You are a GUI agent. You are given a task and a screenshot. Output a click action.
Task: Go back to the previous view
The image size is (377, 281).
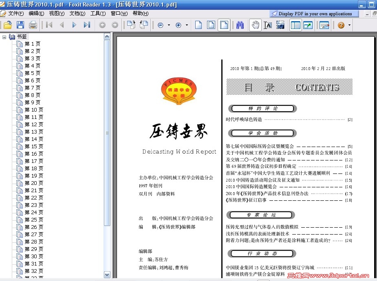point(102,25)
